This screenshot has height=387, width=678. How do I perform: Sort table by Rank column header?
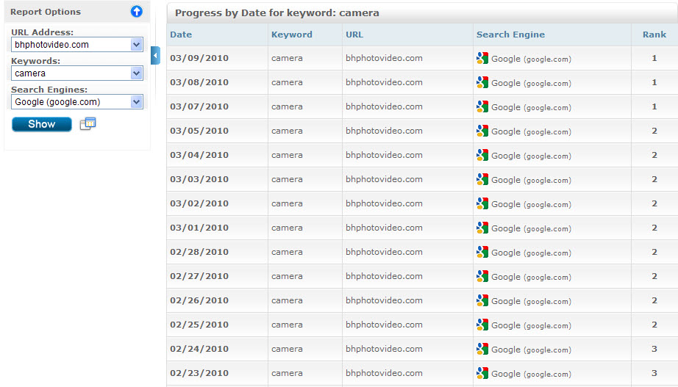(x=654, y=35)
